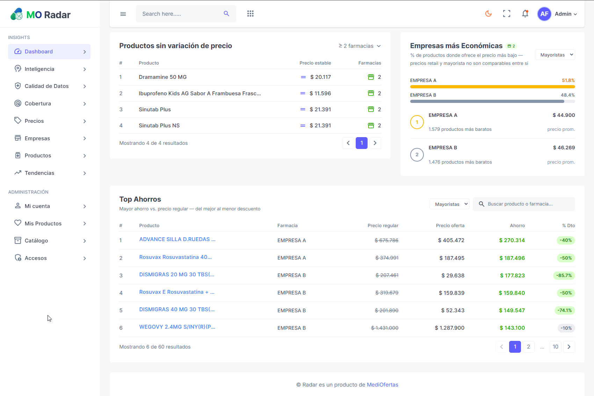Screen dimensions: 594x396
Task: Expand the Empresas chevron
Action: click(x=85, y=139)
